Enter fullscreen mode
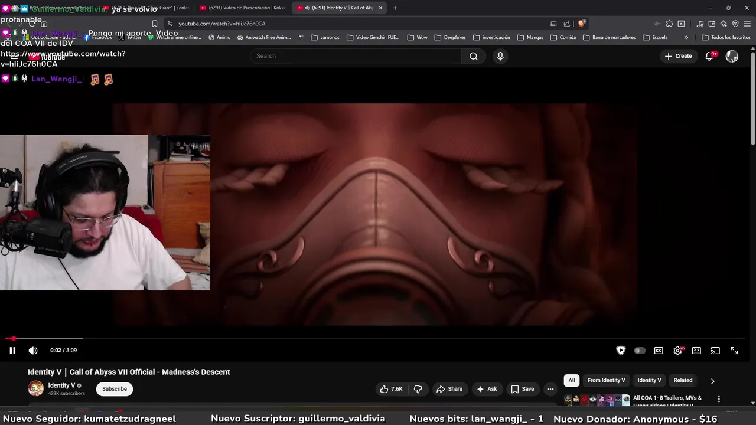Viewport: 756px width, 425px height. pos(734,351)
